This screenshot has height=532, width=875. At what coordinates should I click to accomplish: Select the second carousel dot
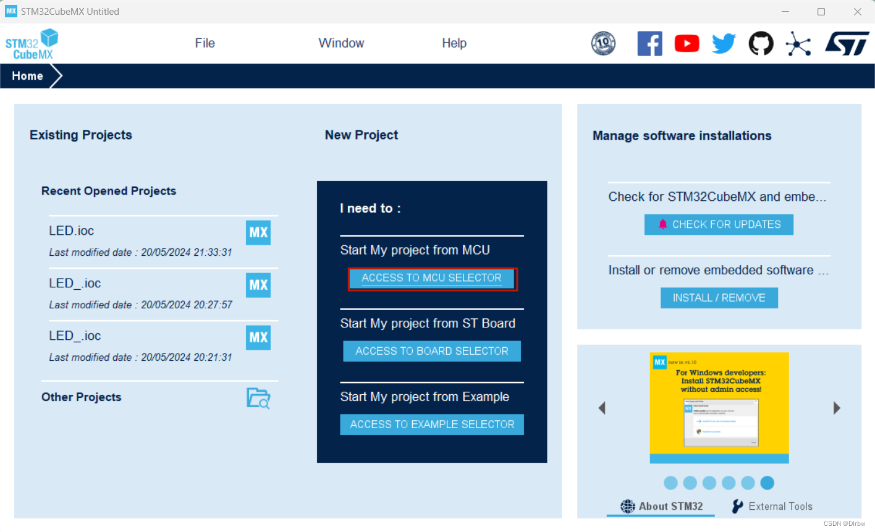point(690,483)
